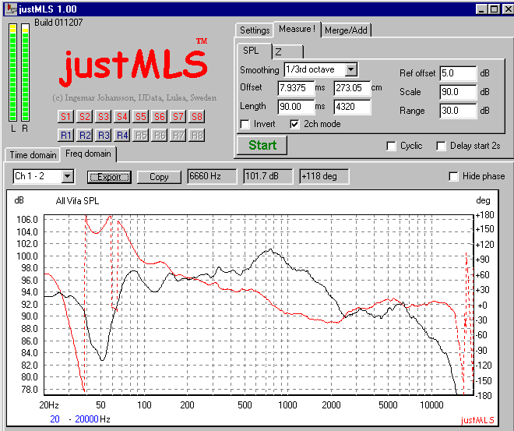Click the blue 20 start frequency value
This screenshot has height=431, width=514.
point(55,419)
